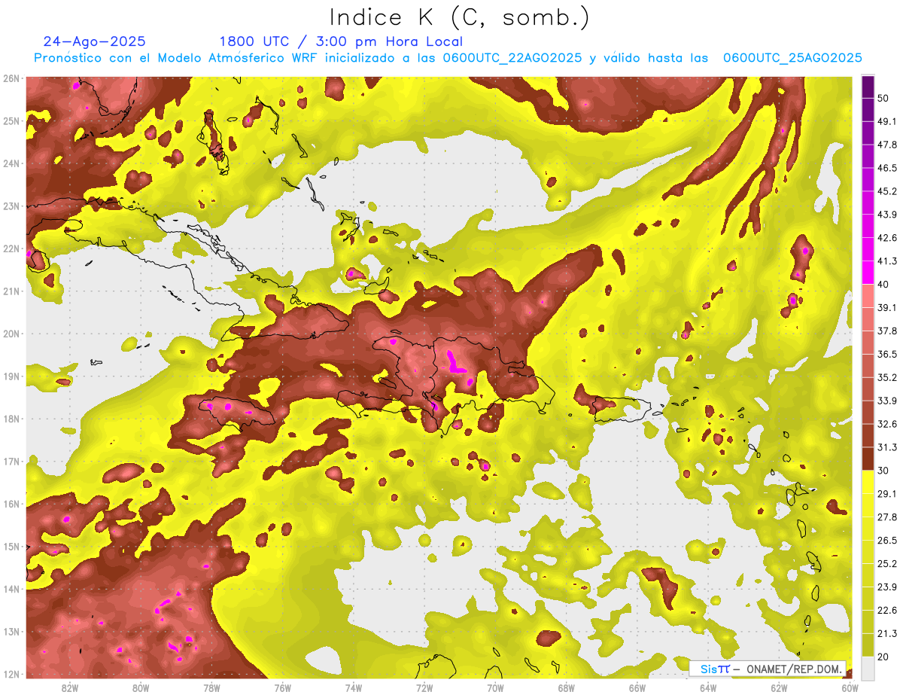Click the valid-until time "0600UTC_25AGO2025"
The image size is (903, 698).
click(792, 58)
